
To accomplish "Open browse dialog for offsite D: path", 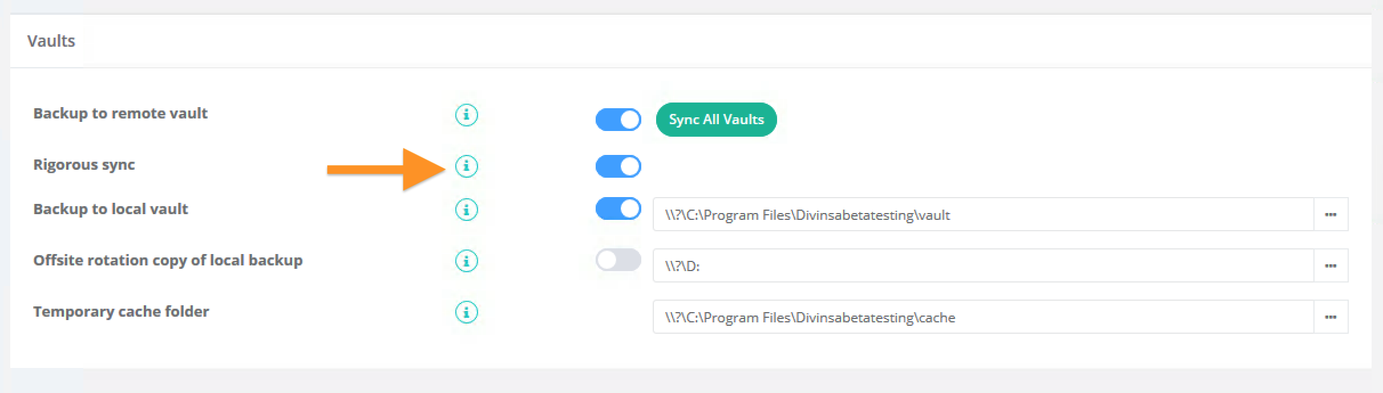I will coord(1331,266).
